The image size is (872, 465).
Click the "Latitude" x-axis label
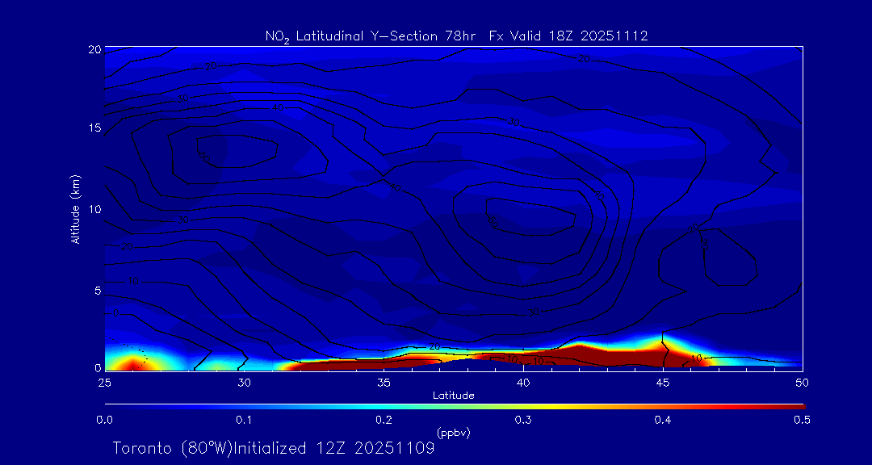(x=453, y=395)
